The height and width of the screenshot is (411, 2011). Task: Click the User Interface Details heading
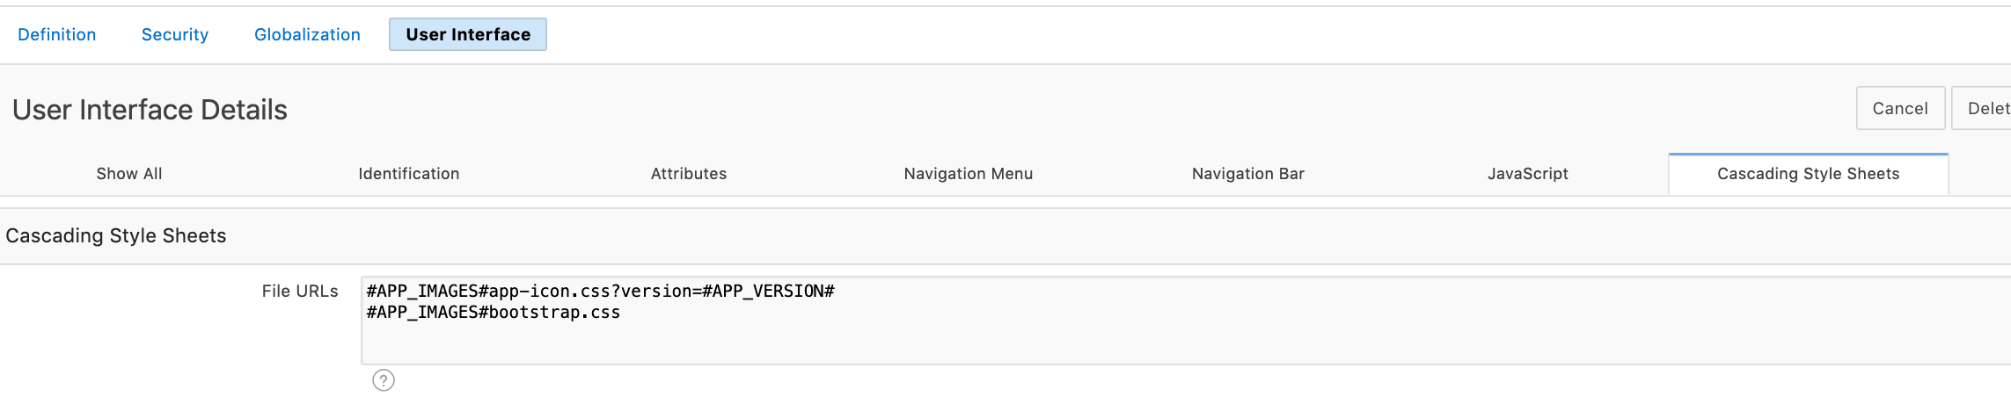150,110
